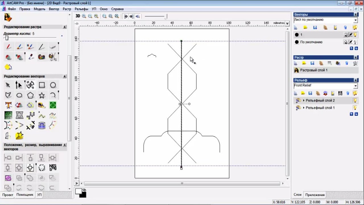Click the horizontal canvas scrollbar
364x205 pixels.
coord(182,183)
